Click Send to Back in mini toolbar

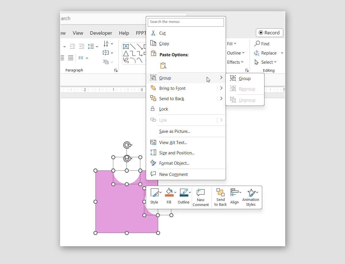click(221, 197)
